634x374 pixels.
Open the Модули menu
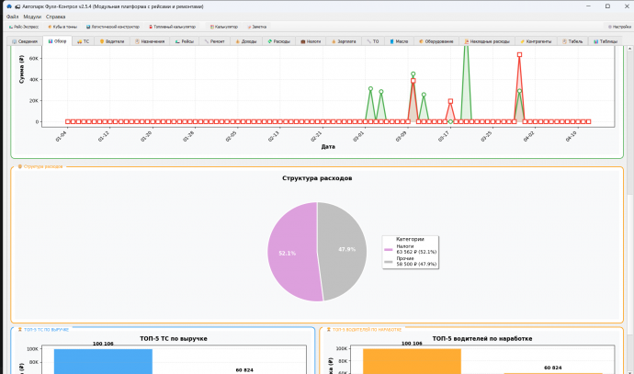click(x=32, y=17)
